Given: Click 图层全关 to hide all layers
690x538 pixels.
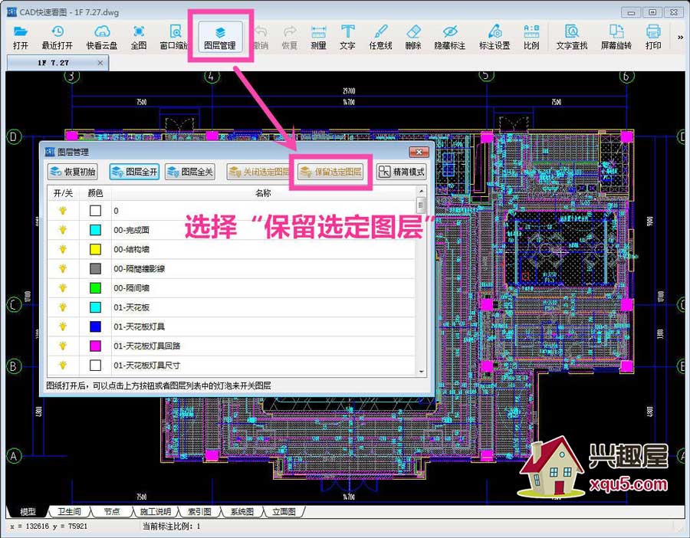Looking at the screenshot, I should (x=190, y=172).
